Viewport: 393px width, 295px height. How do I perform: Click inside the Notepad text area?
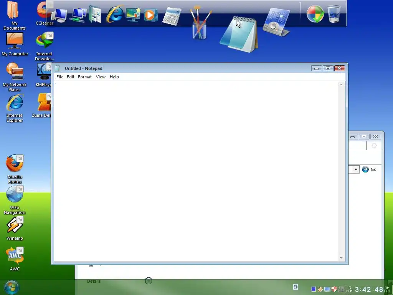196,171
